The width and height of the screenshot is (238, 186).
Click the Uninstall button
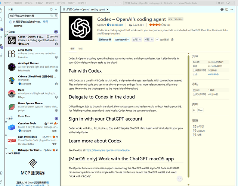147,39
